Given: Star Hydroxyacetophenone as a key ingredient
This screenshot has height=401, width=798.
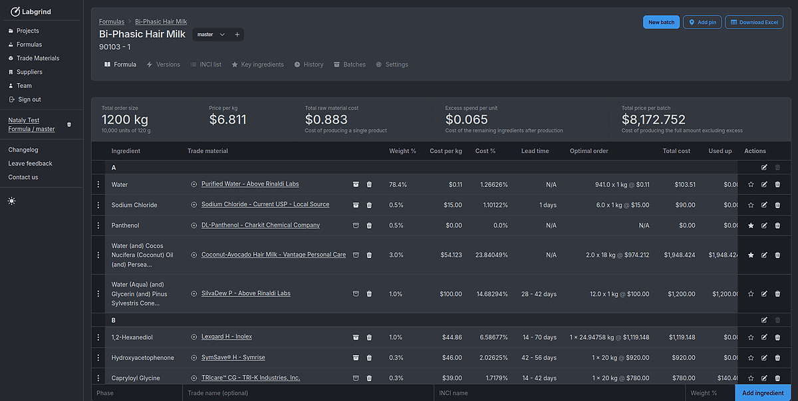Looking at the screenshot, I should pyautogui.click(x=750, y=358).
